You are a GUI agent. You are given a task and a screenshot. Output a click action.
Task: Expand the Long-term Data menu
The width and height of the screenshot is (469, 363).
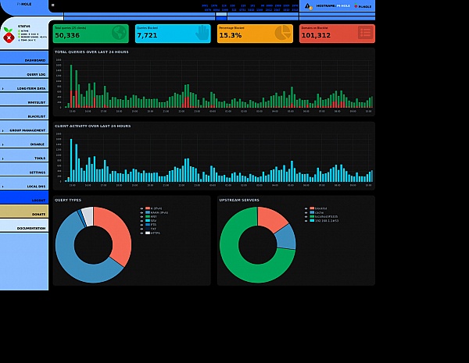point(24,85)
